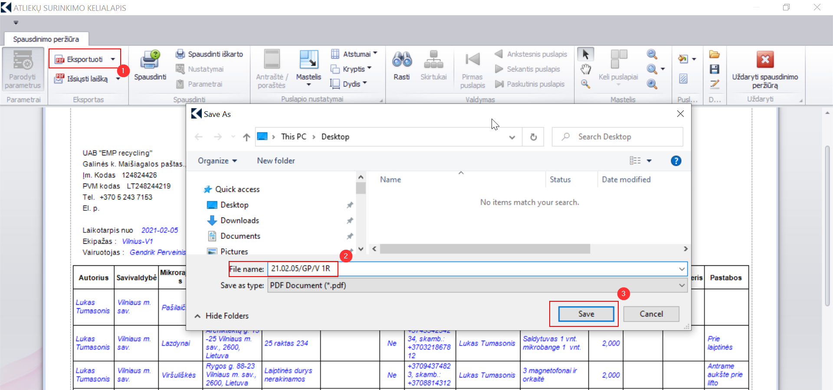The width and height of the screenshot is (833, 390).
Task: Open the Organize dropdown menu
Action: coord(217,161)
